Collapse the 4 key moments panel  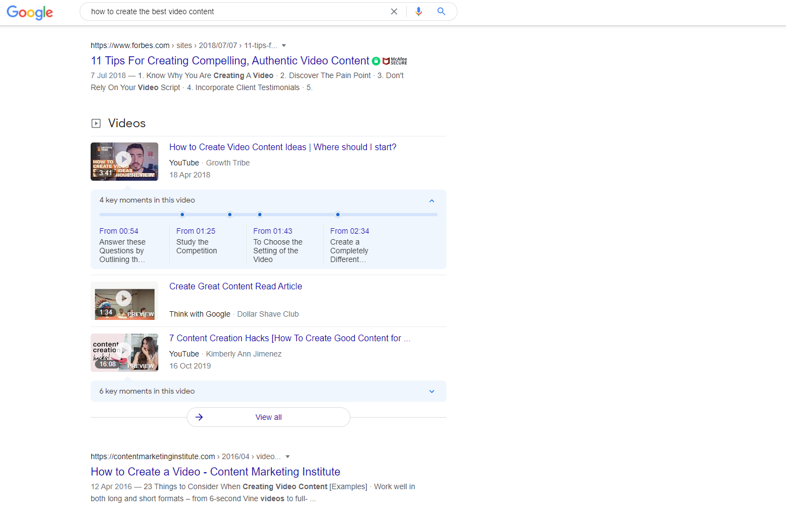(431, 200)
